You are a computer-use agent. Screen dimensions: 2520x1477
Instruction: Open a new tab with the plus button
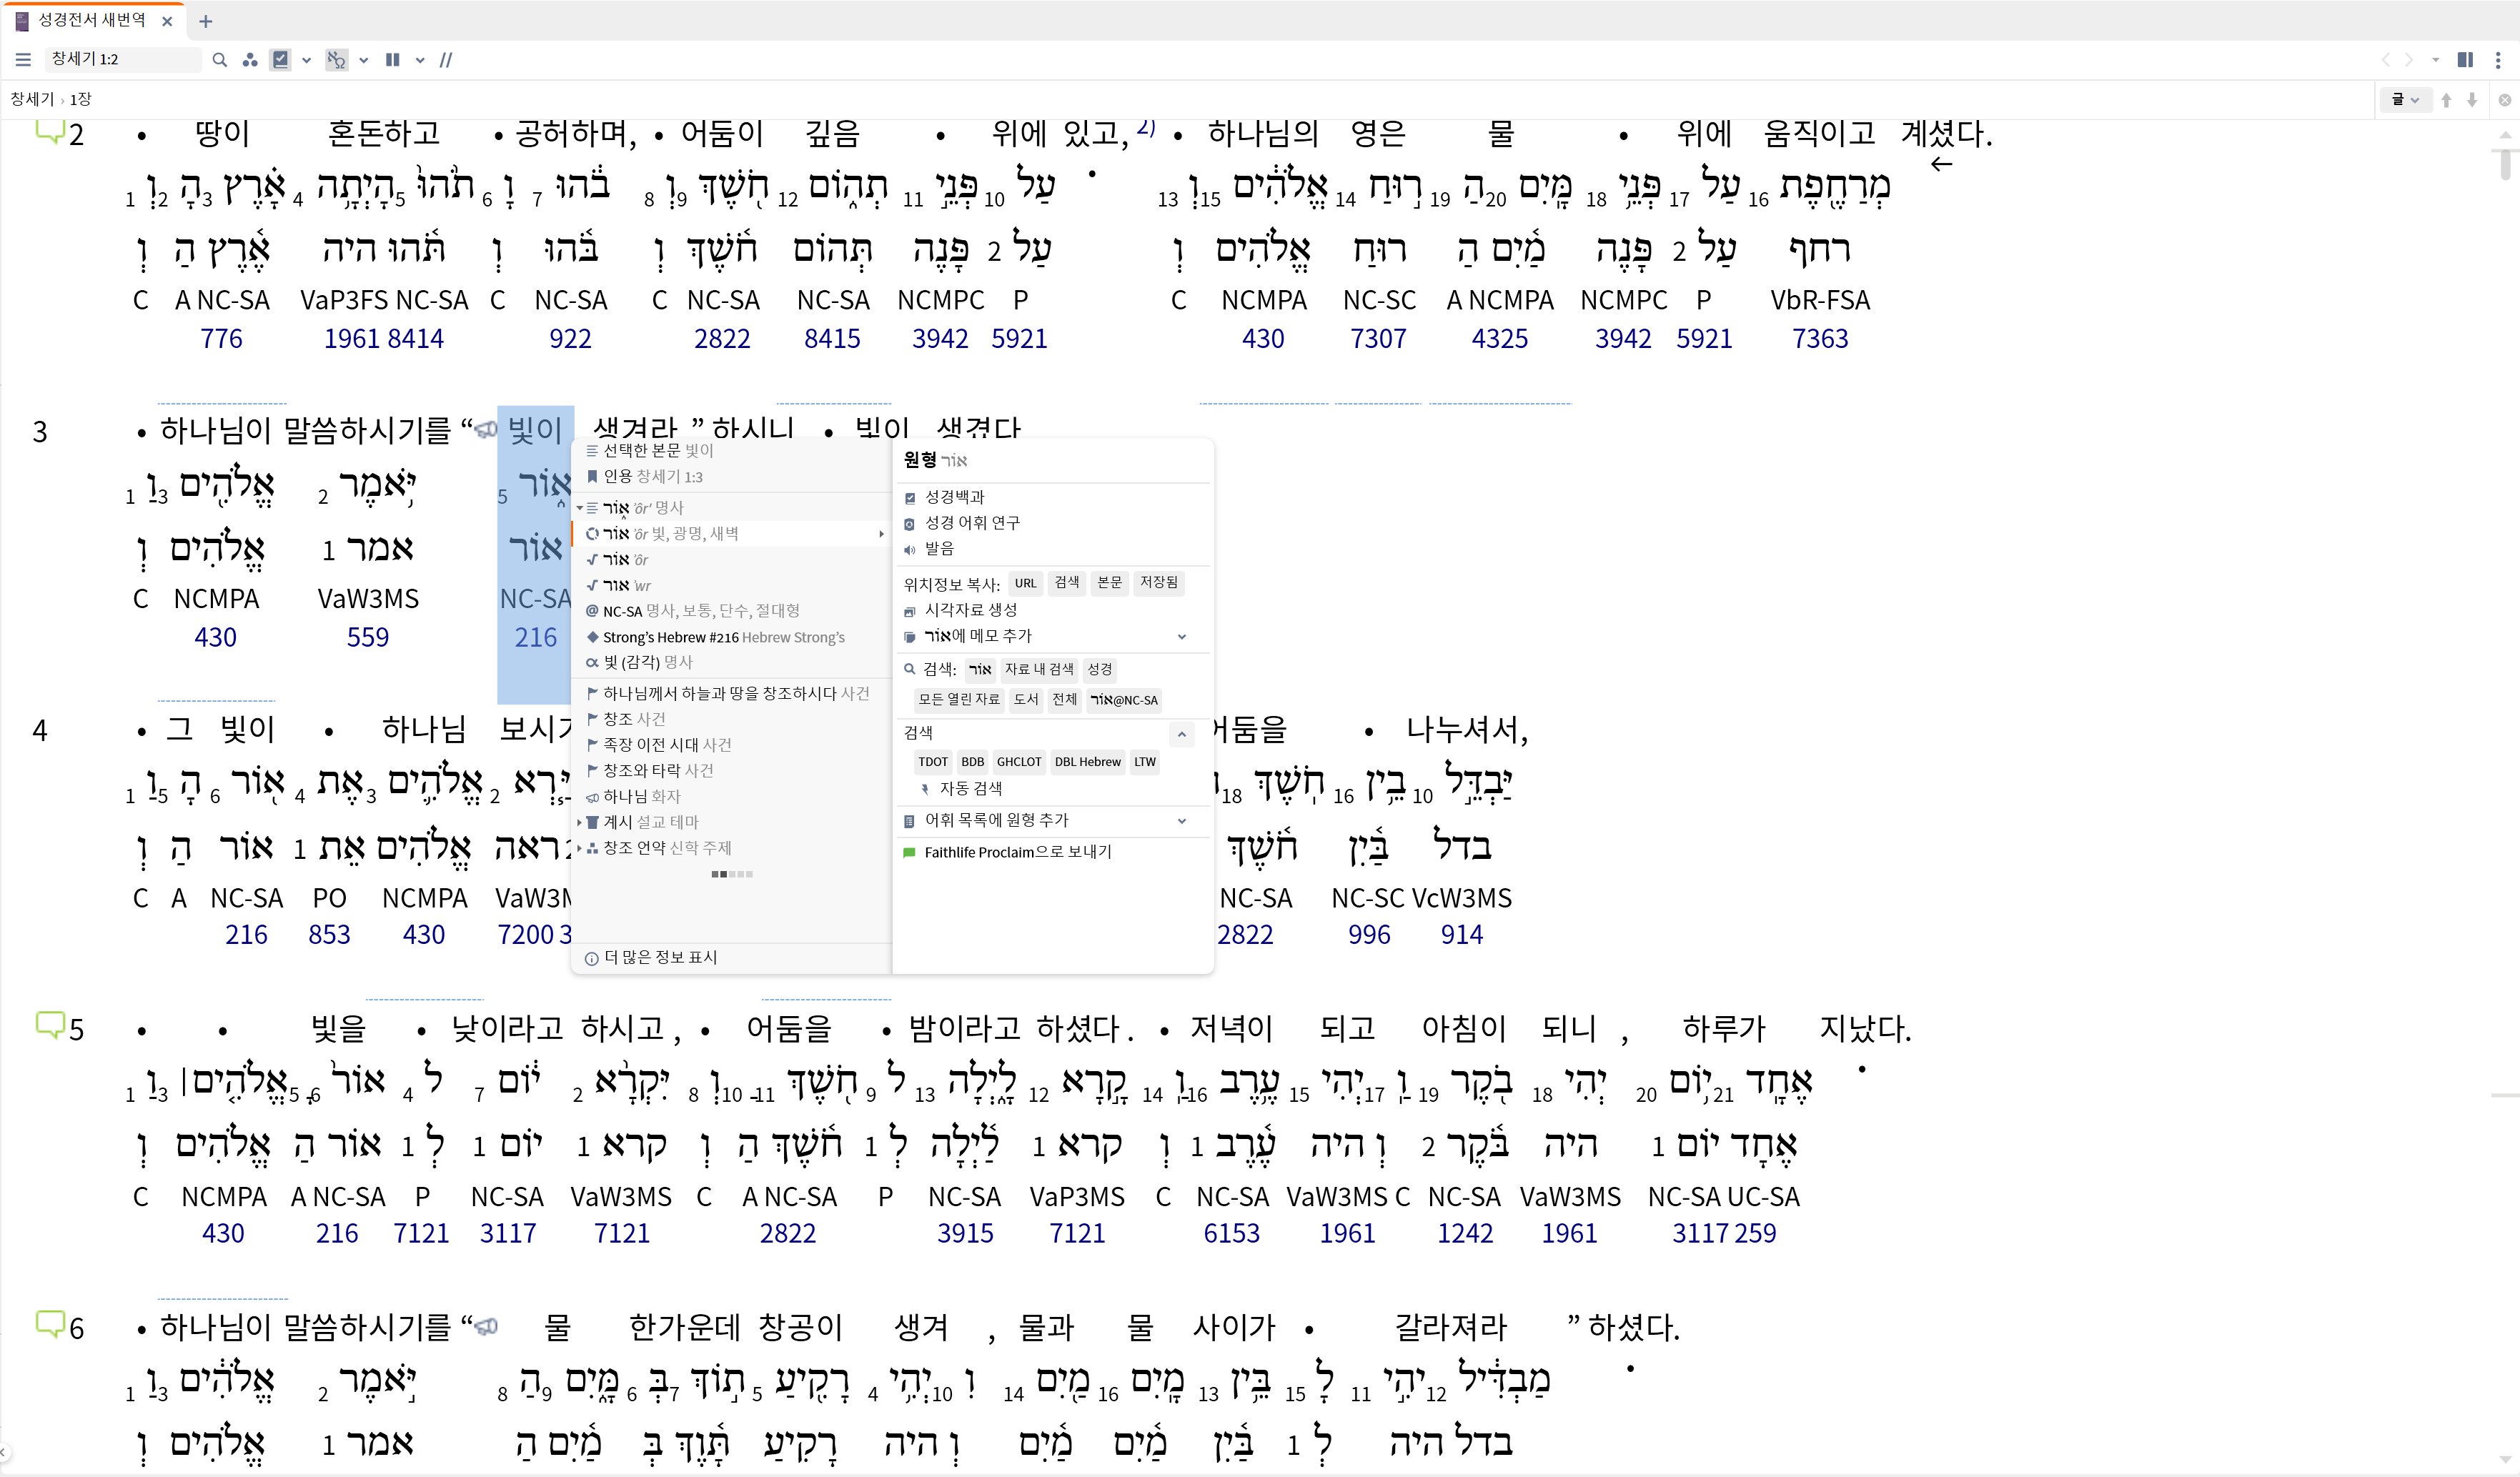coord(205,21)
